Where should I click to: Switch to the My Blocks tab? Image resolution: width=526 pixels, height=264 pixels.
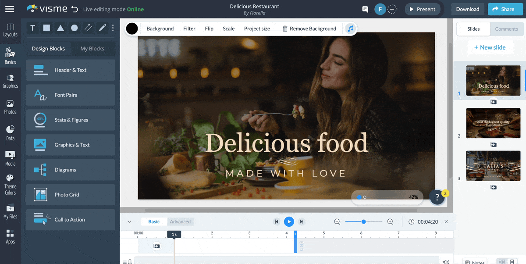92,49
